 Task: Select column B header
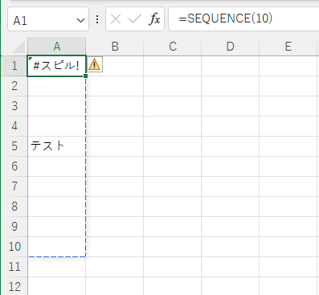pyautogui.click(x=115, y=47)
